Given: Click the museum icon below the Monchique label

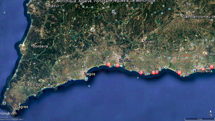Looking at the screenshot, I should point(81,4).
